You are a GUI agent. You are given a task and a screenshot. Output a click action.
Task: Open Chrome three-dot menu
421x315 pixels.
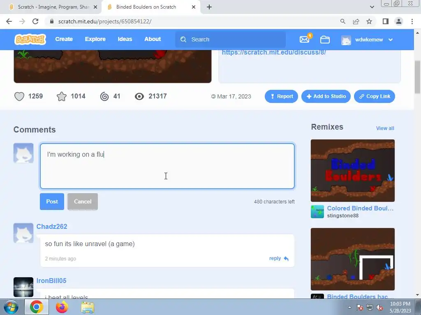coord(412,21)
